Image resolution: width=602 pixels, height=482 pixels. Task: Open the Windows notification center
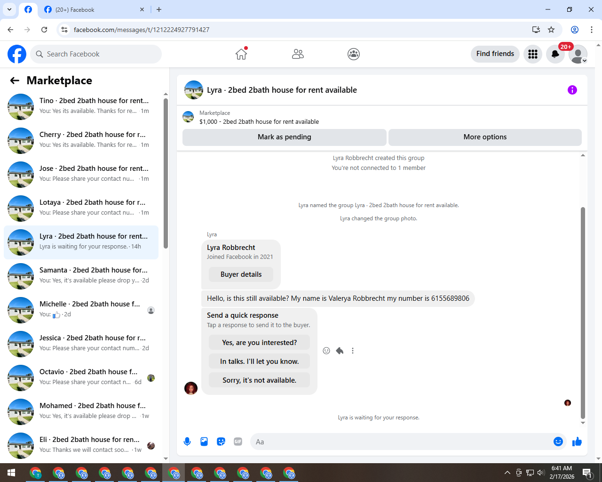pyautogui.click(x=587, y=473)
